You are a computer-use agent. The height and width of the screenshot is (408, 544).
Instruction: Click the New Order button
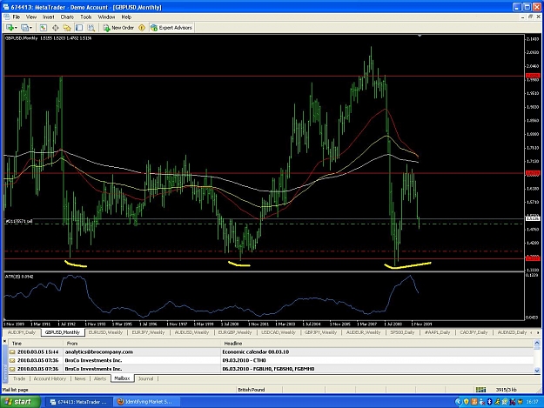pos(118,28)
